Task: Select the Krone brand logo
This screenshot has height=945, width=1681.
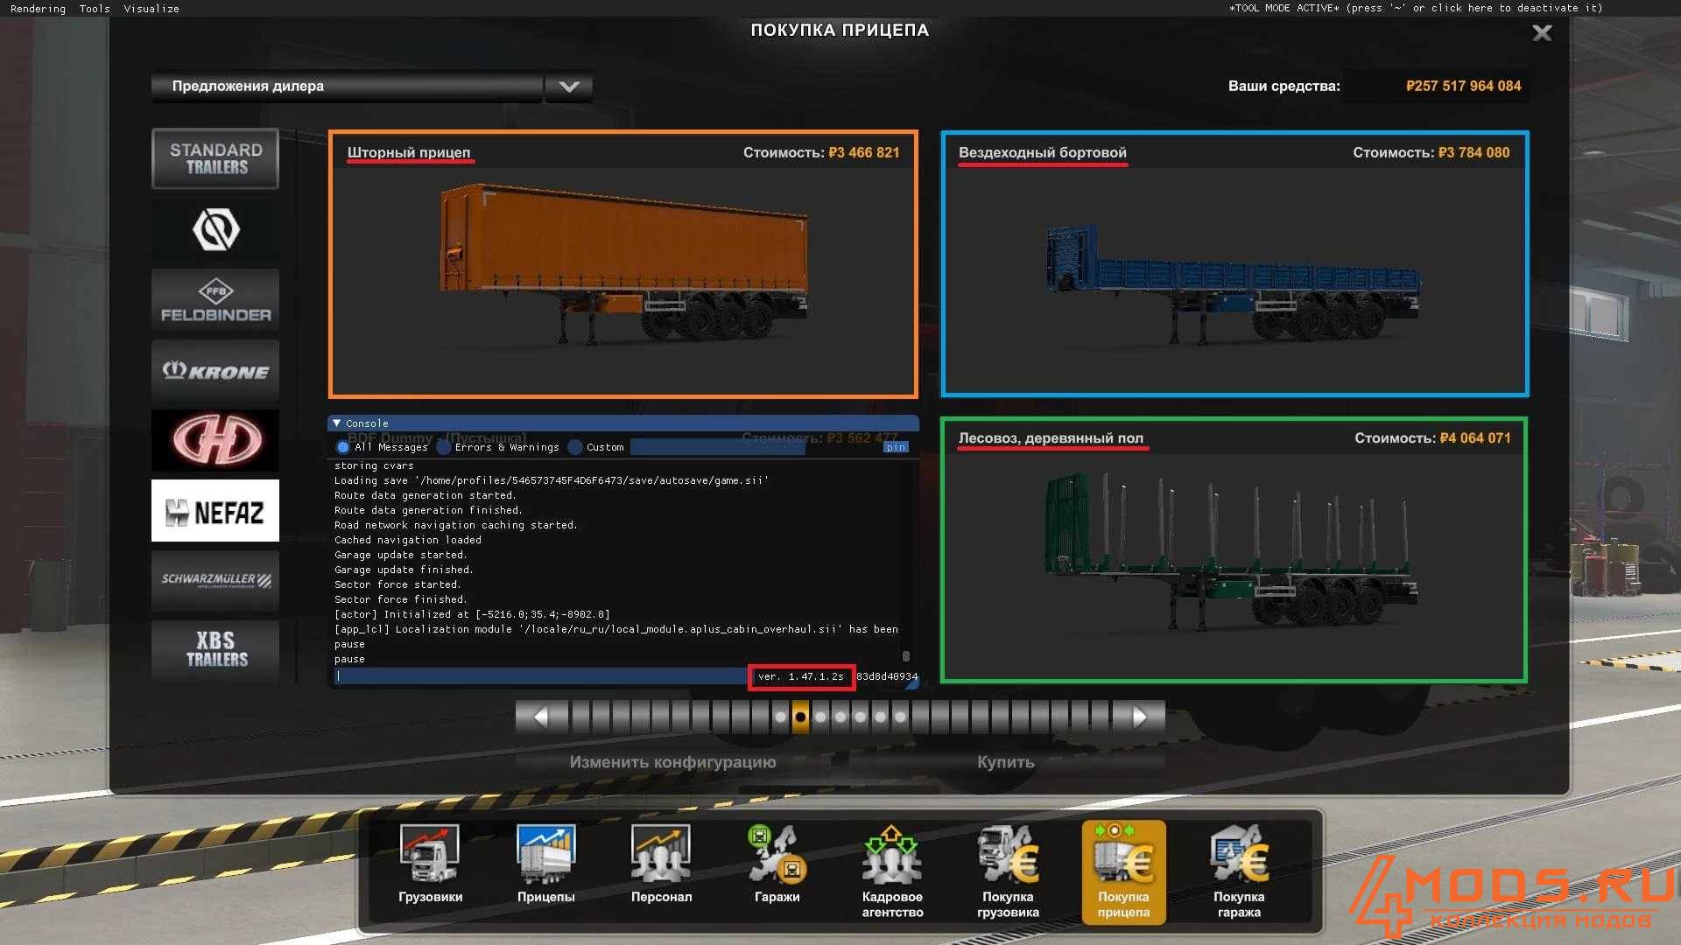Action: coord(215,370)
